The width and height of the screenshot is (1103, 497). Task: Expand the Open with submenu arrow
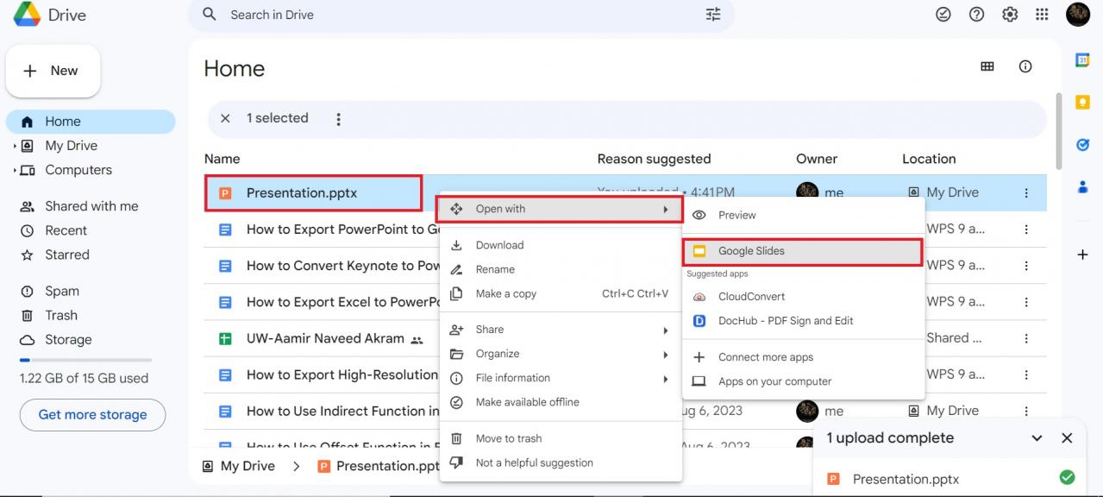click(666, 209)
